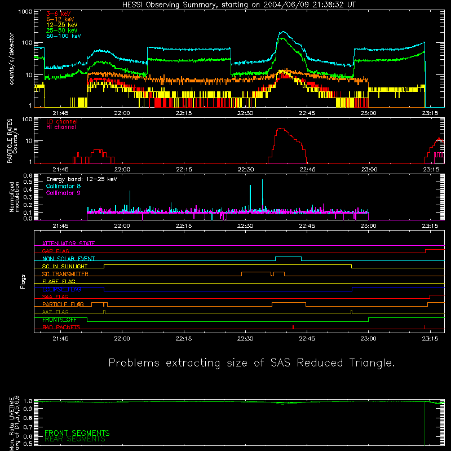
Task: Click the 1000 tick value on counts axis
Action: pyautogui.click(x=25, y=12)
